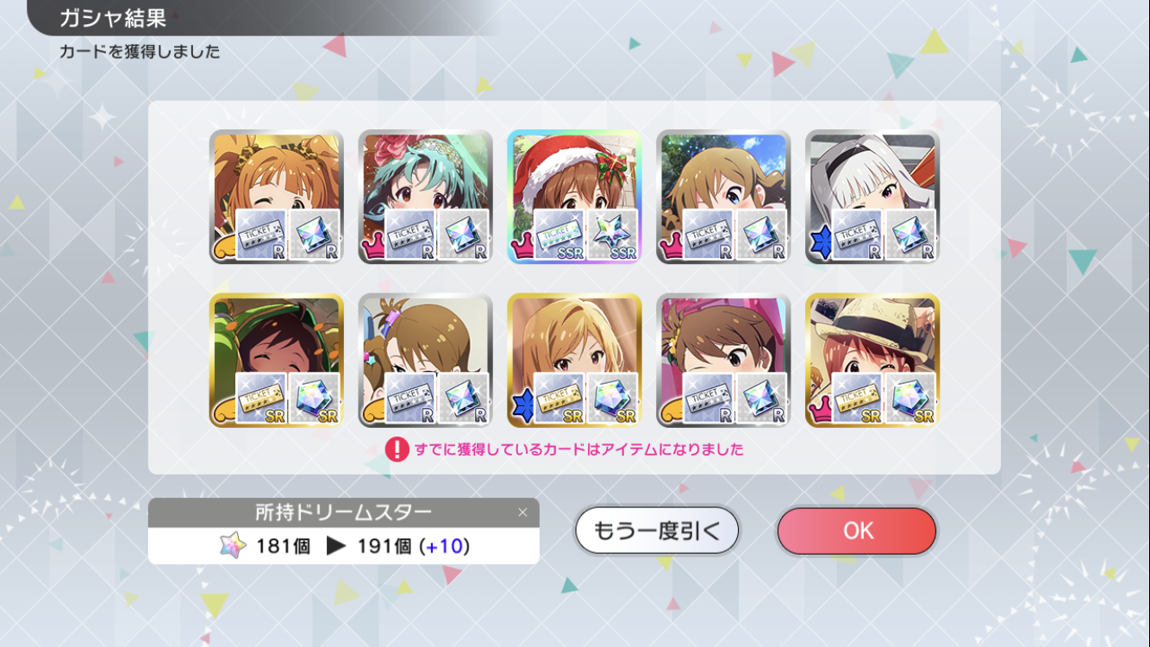Tap the blonde-haired SR card

[x=574, y=361]
